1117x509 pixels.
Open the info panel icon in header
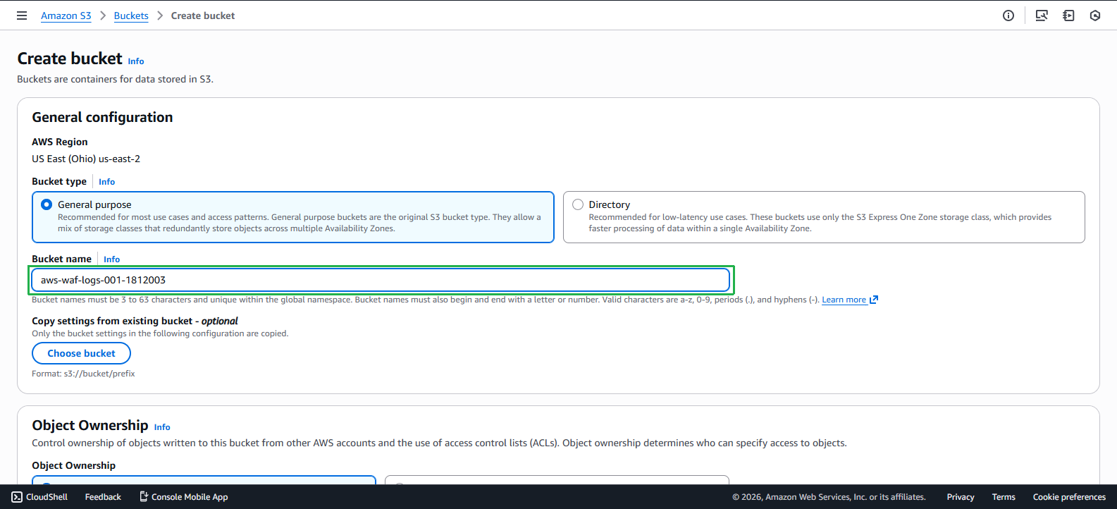pos(1008,16)
